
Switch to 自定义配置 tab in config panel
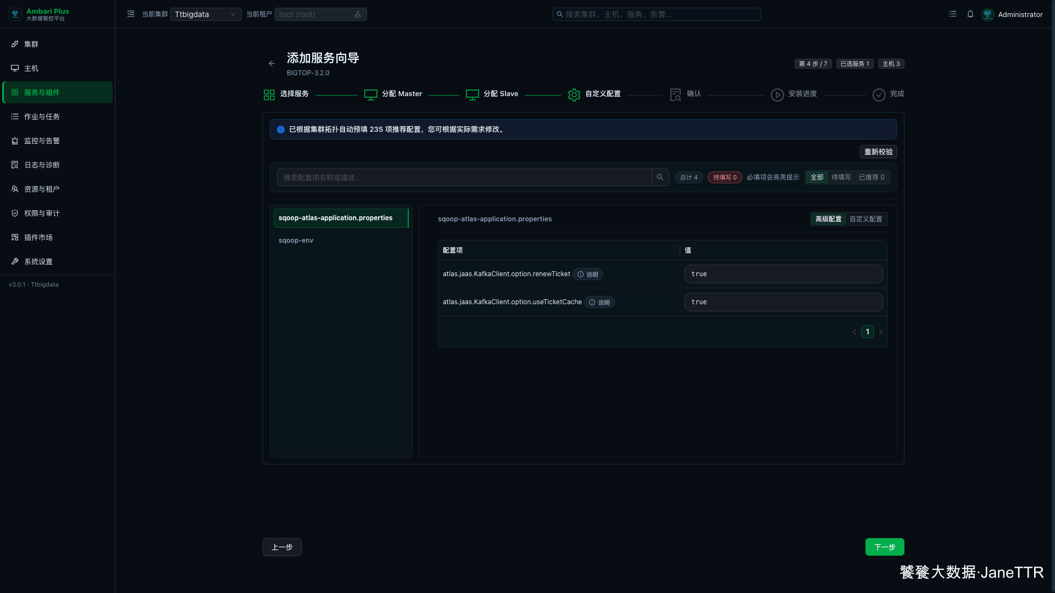(866, 219)
